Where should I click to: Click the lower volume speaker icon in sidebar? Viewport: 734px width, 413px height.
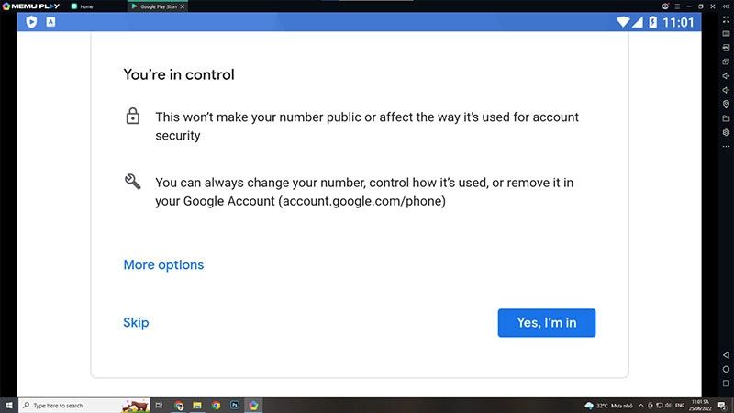point(726,90)
